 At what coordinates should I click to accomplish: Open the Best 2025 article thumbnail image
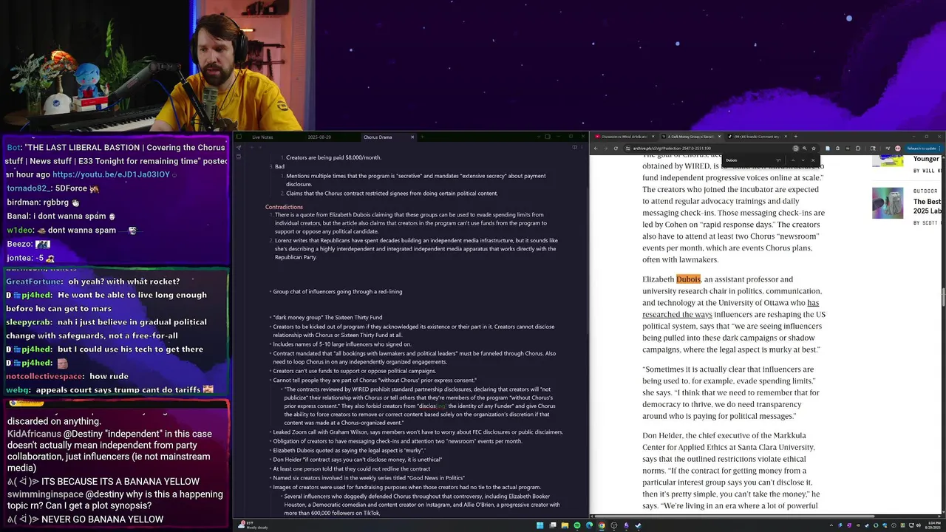(x=888, y=202)
